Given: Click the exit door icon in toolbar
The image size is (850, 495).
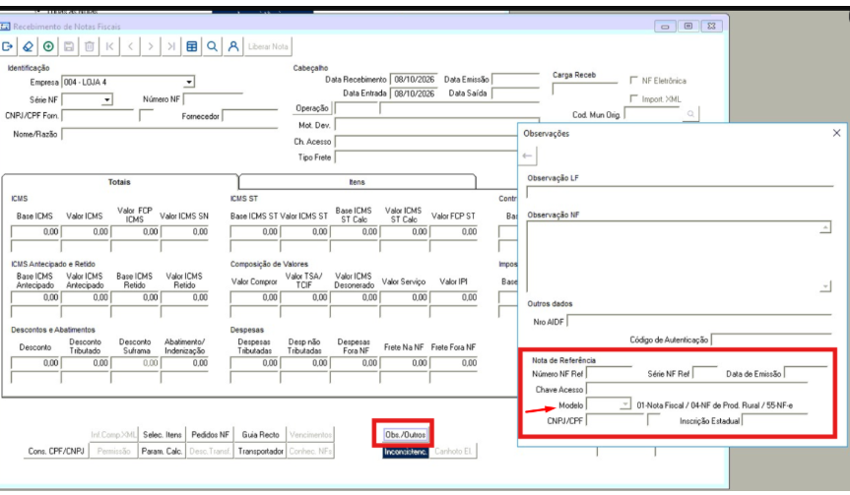Looking at the screenshot, I should [x=8, y=46].
